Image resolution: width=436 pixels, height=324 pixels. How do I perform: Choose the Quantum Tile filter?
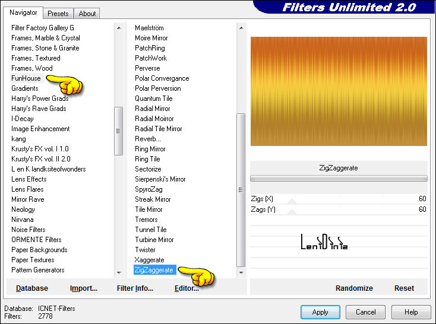click(153, 99)
